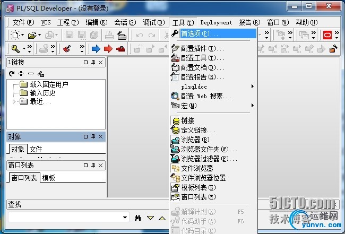Click the find previous up-triangle icon
Image resolution: width=345 pixels, height=234 pixels.
click(x=162, y=218)
